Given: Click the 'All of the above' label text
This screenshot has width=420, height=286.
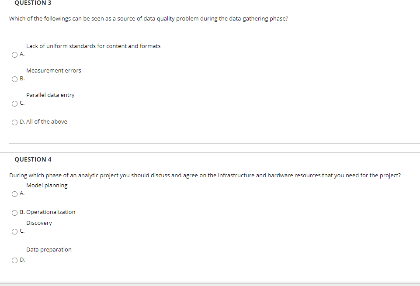Looking at the screenshot, I should pyautogui.click(x=46, y=121).
